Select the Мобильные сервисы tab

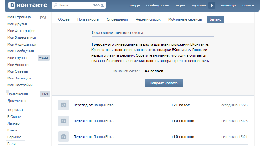tap(185, 19)
